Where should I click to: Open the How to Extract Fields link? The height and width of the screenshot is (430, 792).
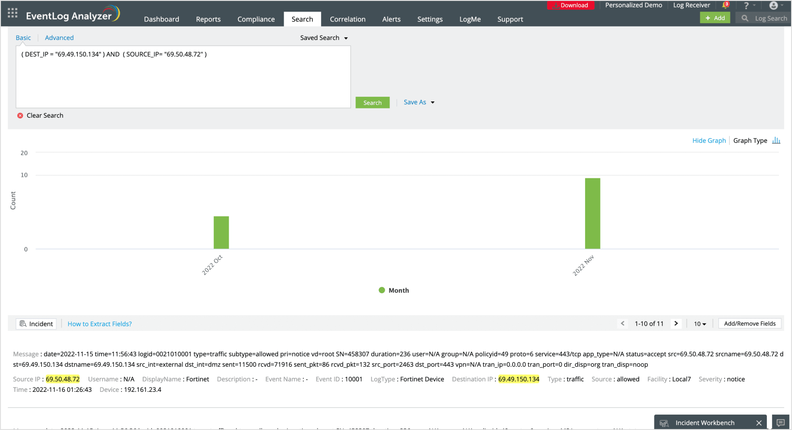[x=100, y=324]
